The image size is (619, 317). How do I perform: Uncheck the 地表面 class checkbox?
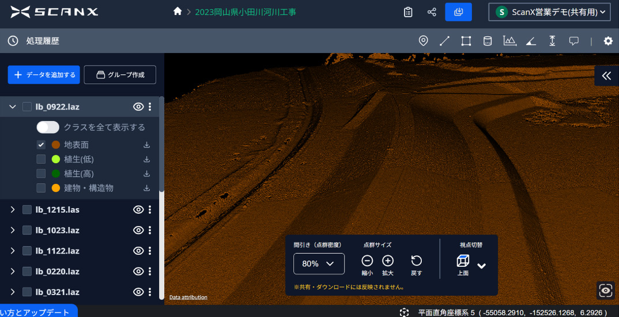(41, 145)
